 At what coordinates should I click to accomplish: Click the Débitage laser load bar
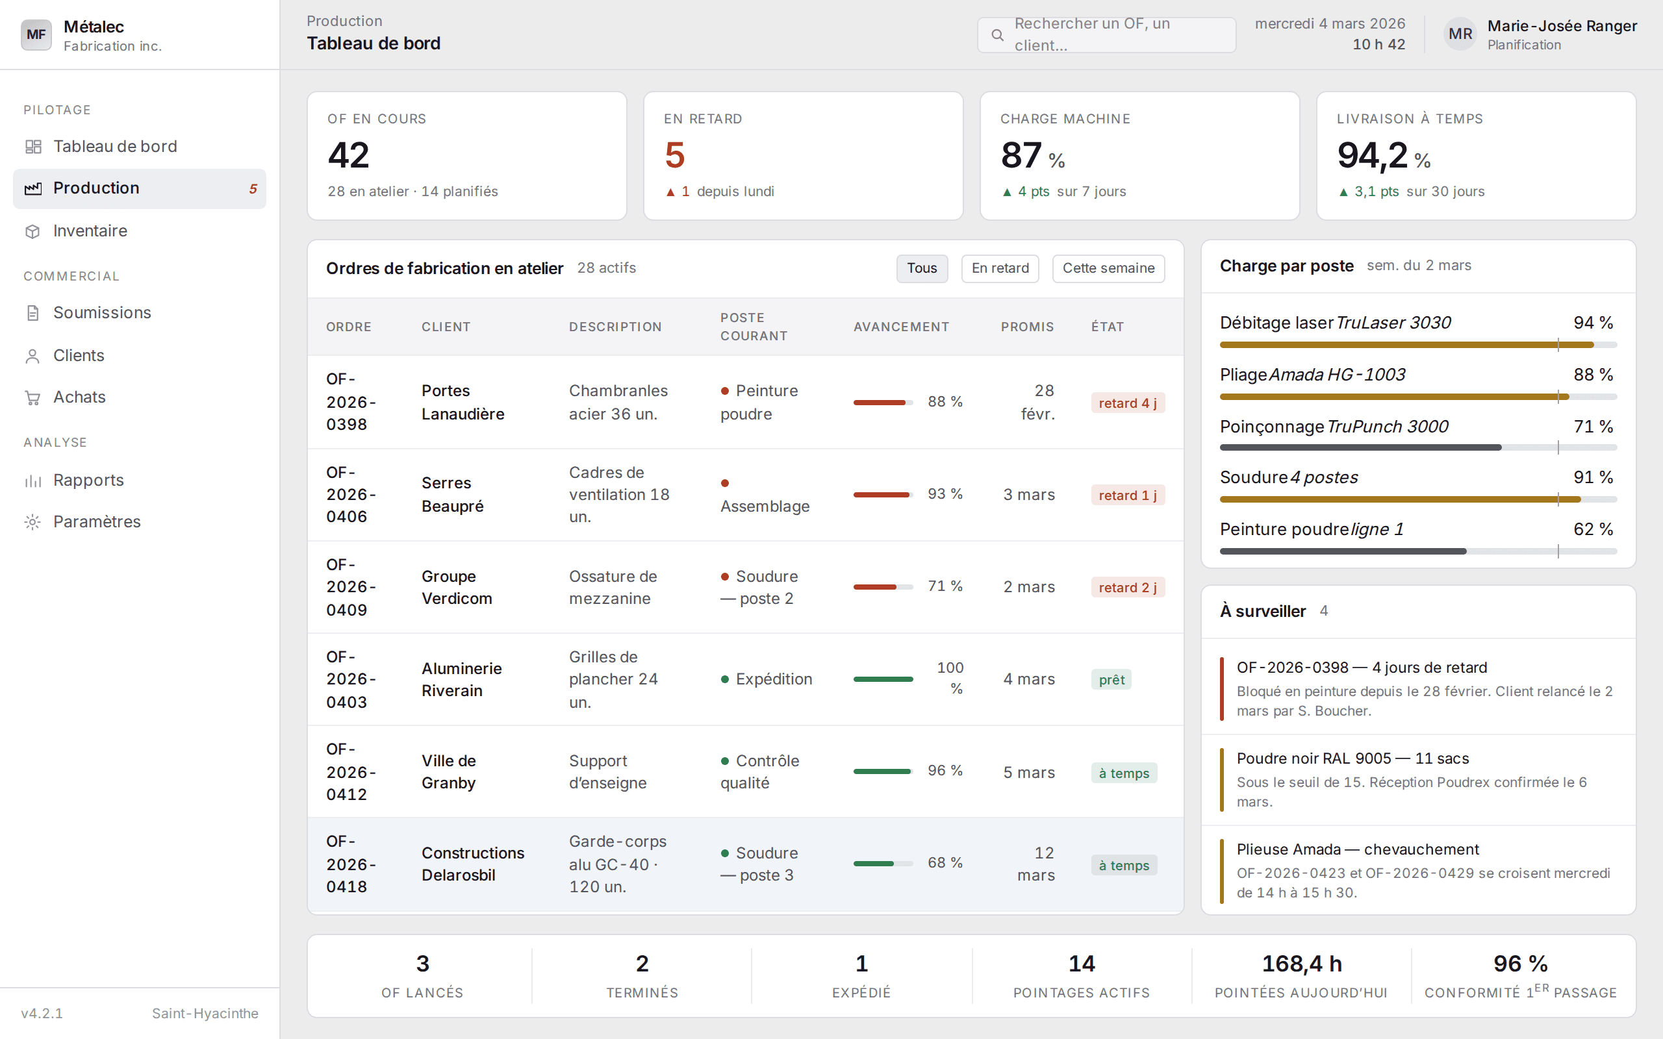tap(1417, 345)
